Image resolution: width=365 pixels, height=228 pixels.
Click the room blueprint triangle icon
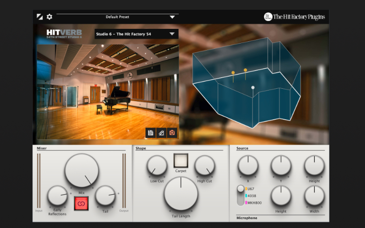[x=161, y=132]
